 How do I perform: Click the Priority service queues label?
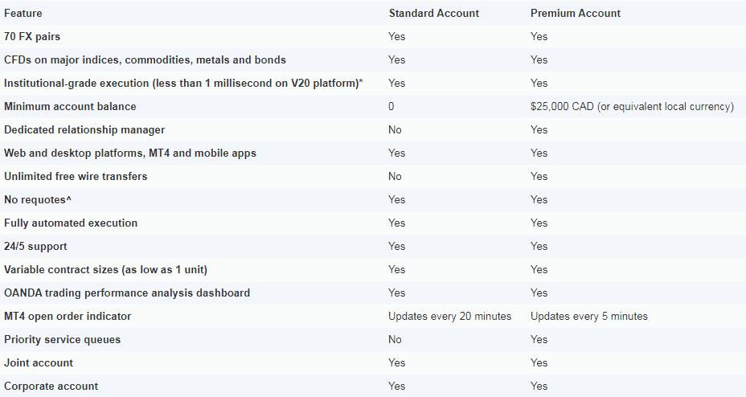(x=63, y=339)
